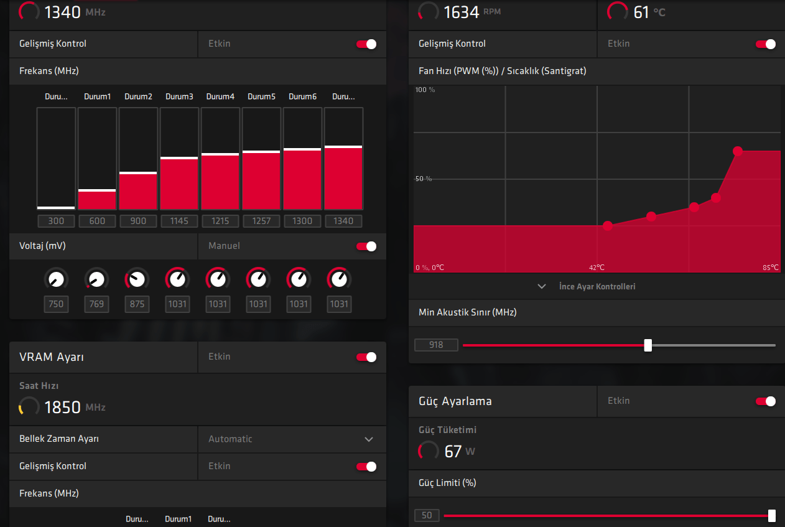Click the 918 MHz acoustic limit field
Screen dimensions: 785x527
click(436, 345)
